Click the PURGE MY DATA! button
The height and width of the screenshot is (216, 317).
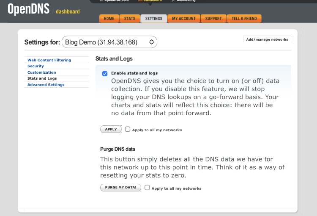pos(120,188)
